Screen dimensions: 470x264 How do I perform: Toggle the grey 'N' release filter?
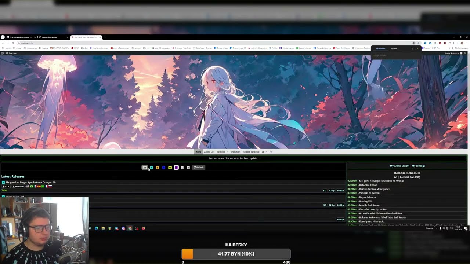(188, 168)
